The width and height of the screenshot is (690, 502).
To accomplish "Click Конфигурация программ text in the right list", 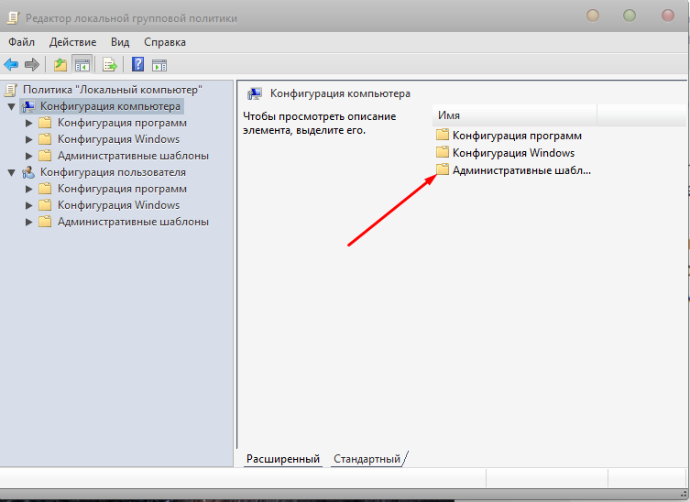I will pyautogui.click(x=517, y=136).
